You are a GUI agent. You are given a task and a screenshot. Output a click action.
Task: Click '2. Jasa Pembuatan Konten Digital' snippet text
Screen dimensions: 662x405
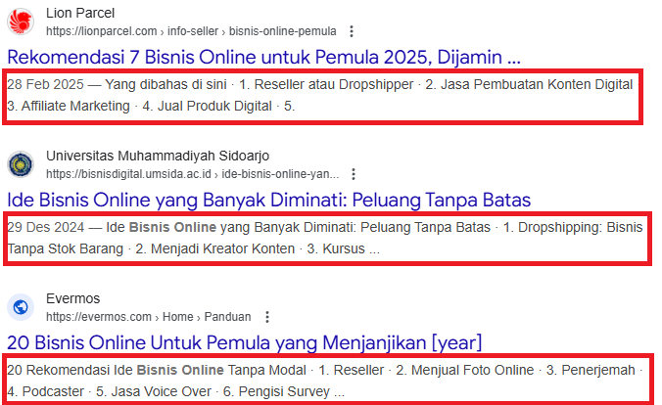[529, 84]
